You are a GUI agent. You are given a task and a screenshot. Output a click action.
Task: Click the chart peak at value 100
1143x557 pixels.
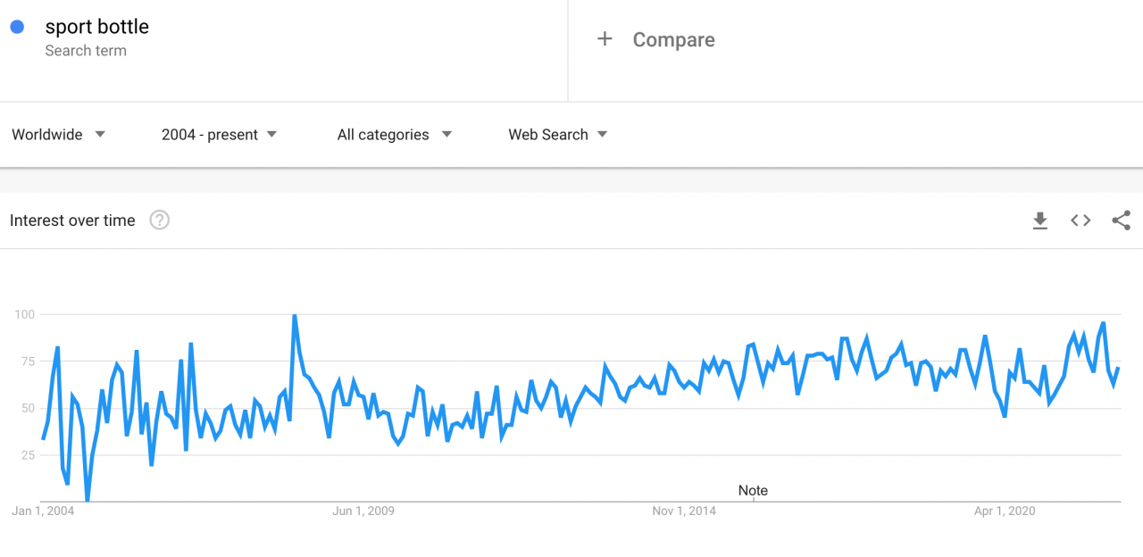(294, 315)
